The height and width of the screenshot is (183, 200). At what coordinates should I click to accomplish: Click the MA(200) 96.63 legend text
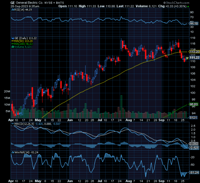[x=23, y=44]
